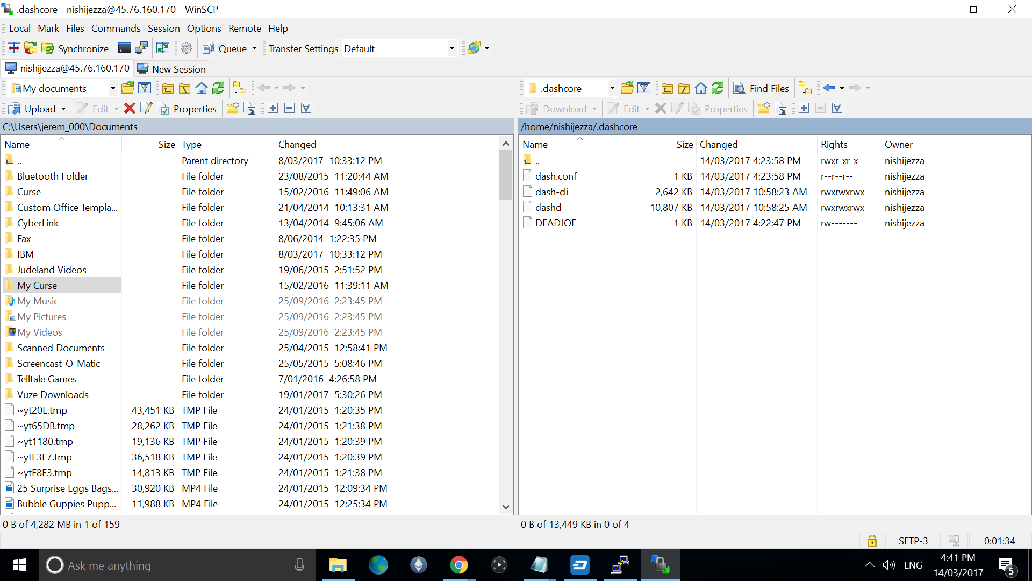Click the Windows Start button
The image size is (1032, 581).
pos(19,565)
